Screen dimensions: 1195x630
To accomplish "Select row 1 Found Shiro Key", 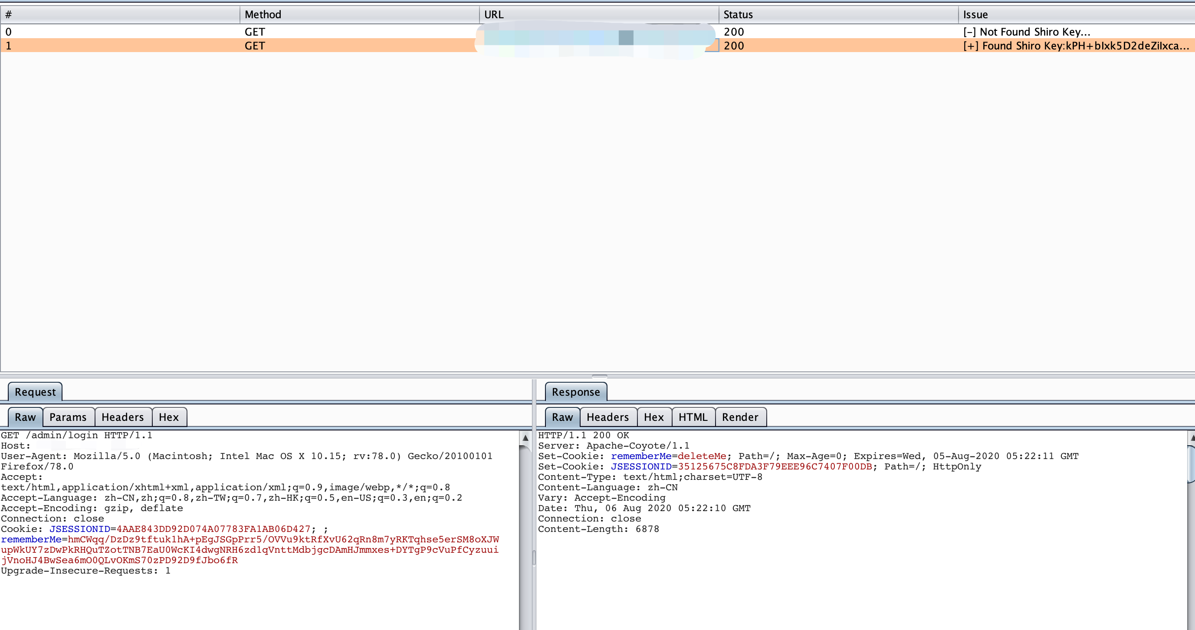I will coord(1075,46).
